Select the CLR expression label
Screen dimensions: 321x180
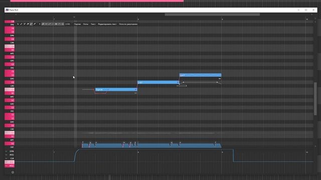[x=12, y=158]
